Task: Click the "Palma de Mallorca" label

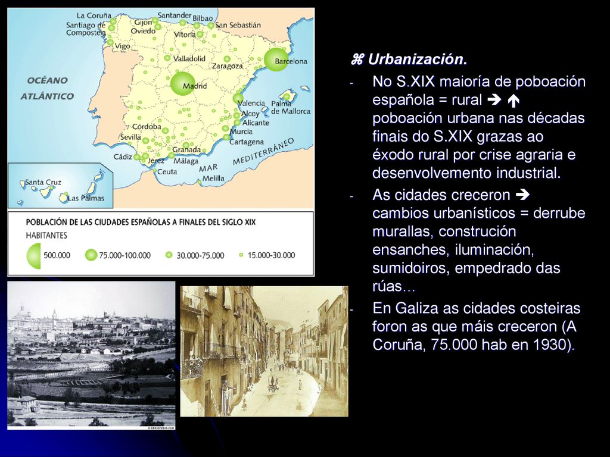Action: 291,107
